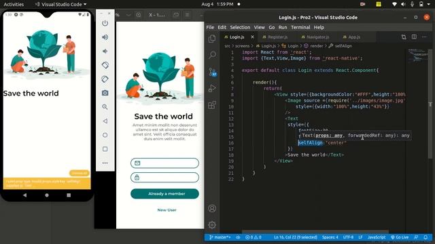Open notifications bell in status bar
This screenshot has height=244, width=435.
tap(425, 237)
